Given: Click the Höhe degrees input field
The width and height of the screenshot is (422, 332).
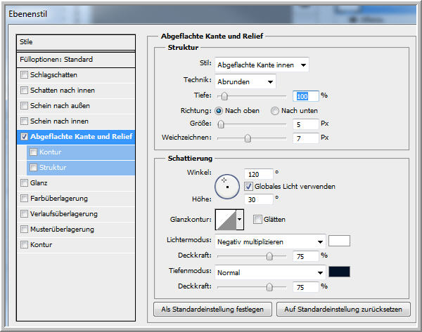Looking at the screenshot, I should [259, 199].
